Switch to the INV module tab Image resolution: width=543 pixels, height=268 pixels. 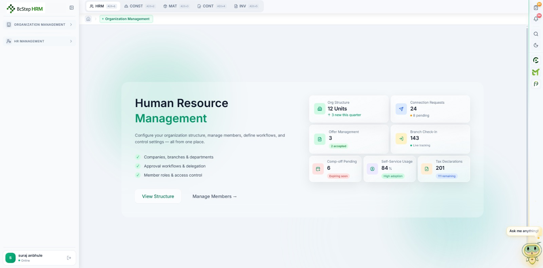click(246, 6)
